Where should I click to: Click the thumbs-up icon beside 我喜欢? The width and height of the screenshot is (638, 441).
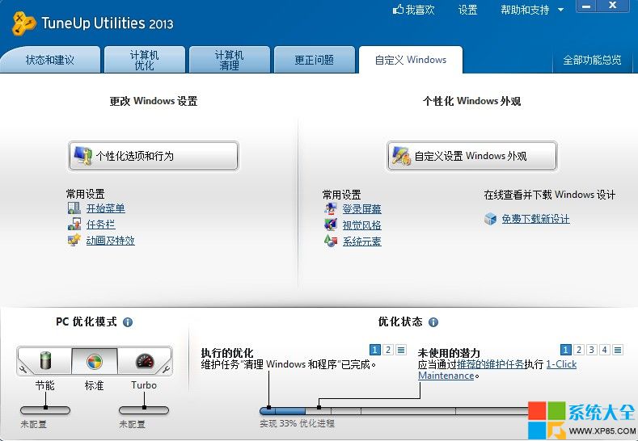[398, 10]
